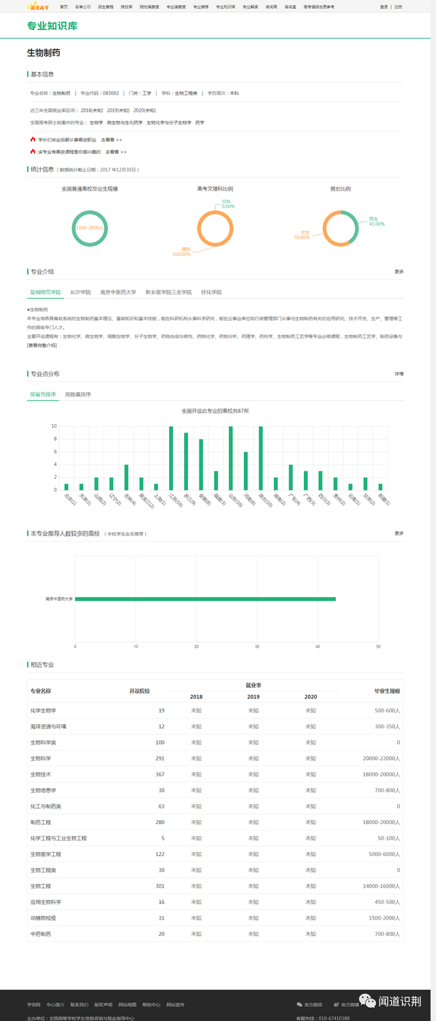Click the 登录 link at top right
This screenshot has height=1021, width=436.
(x=384, y=6)
